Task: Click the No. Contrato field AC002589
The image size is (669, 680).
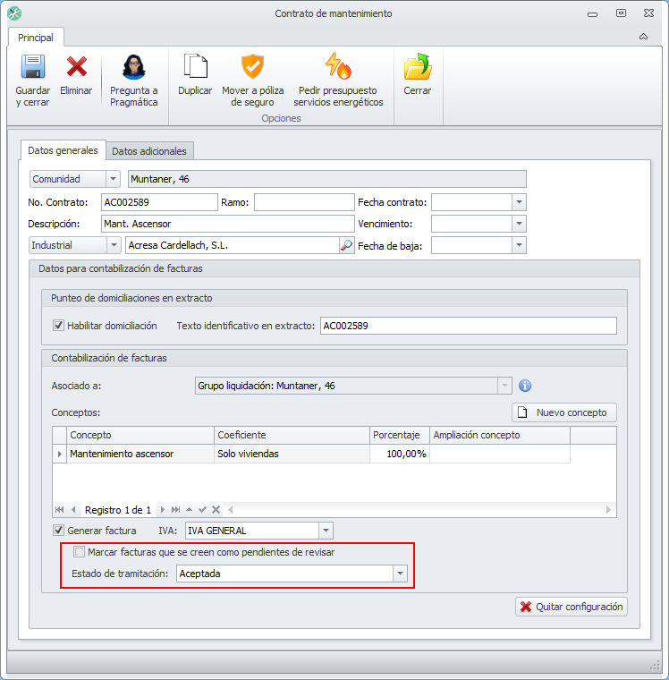Action: [159, 202]
